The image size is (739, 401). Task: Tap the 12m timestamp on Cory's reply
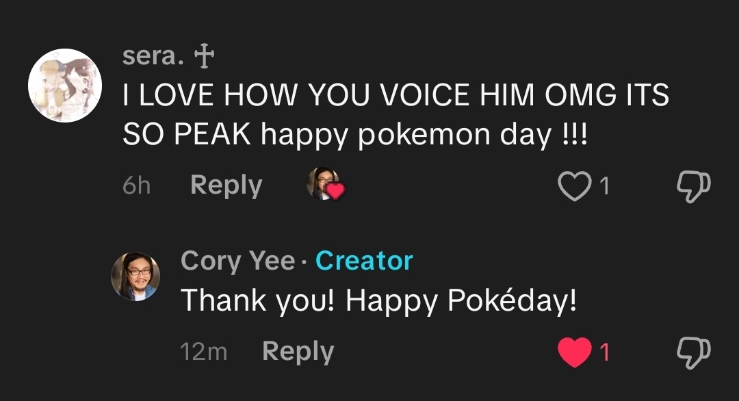click(x=203, y=352)
